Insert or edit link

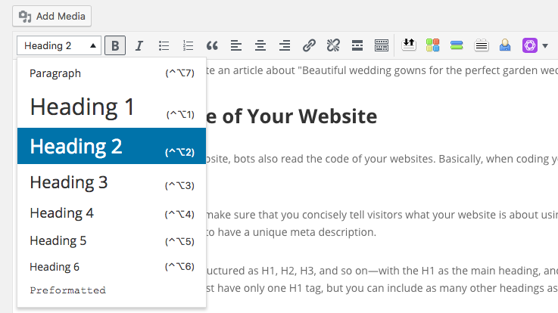309,45
